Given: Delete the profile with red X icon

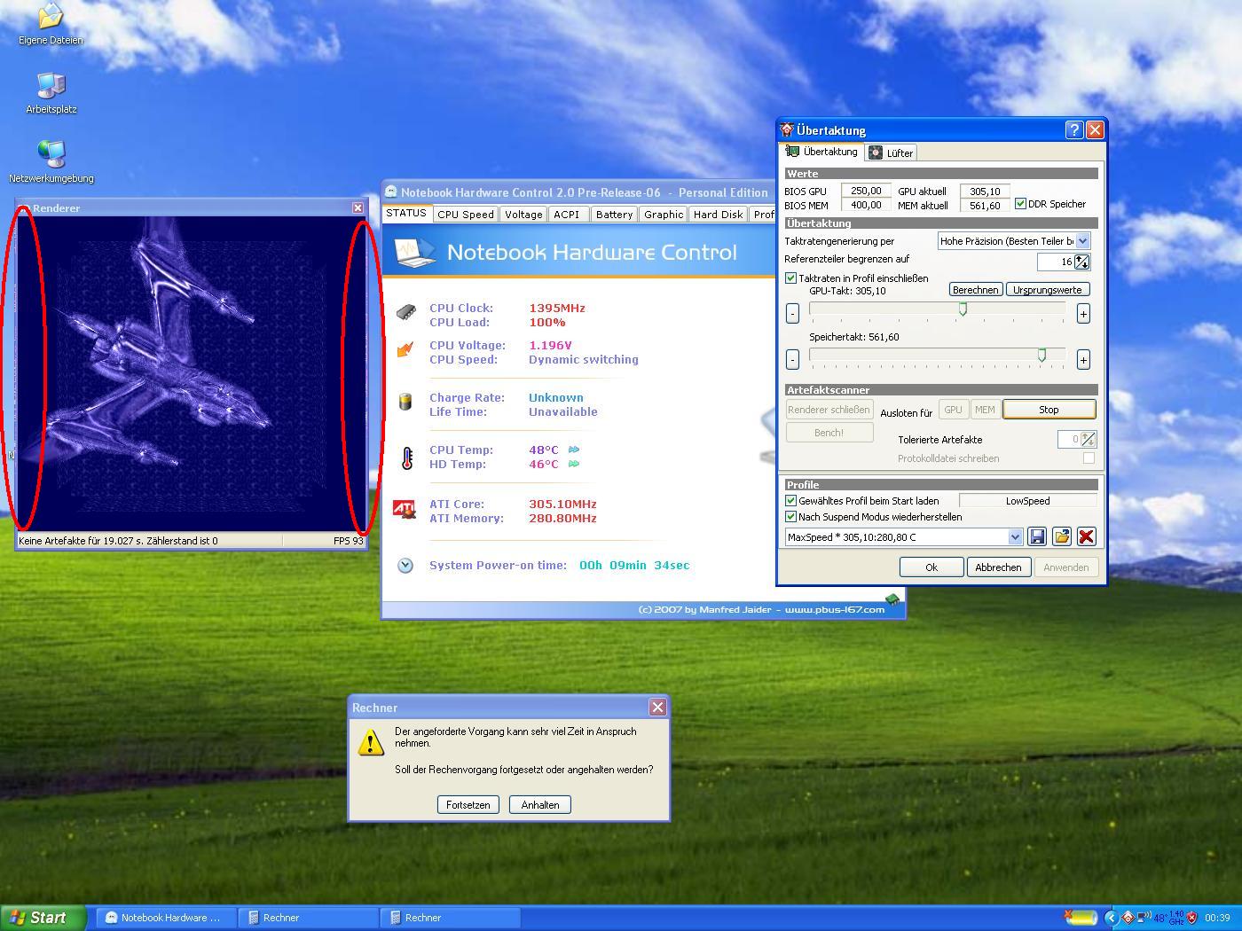Looking at the screenshot, I should click(1086, 536).
